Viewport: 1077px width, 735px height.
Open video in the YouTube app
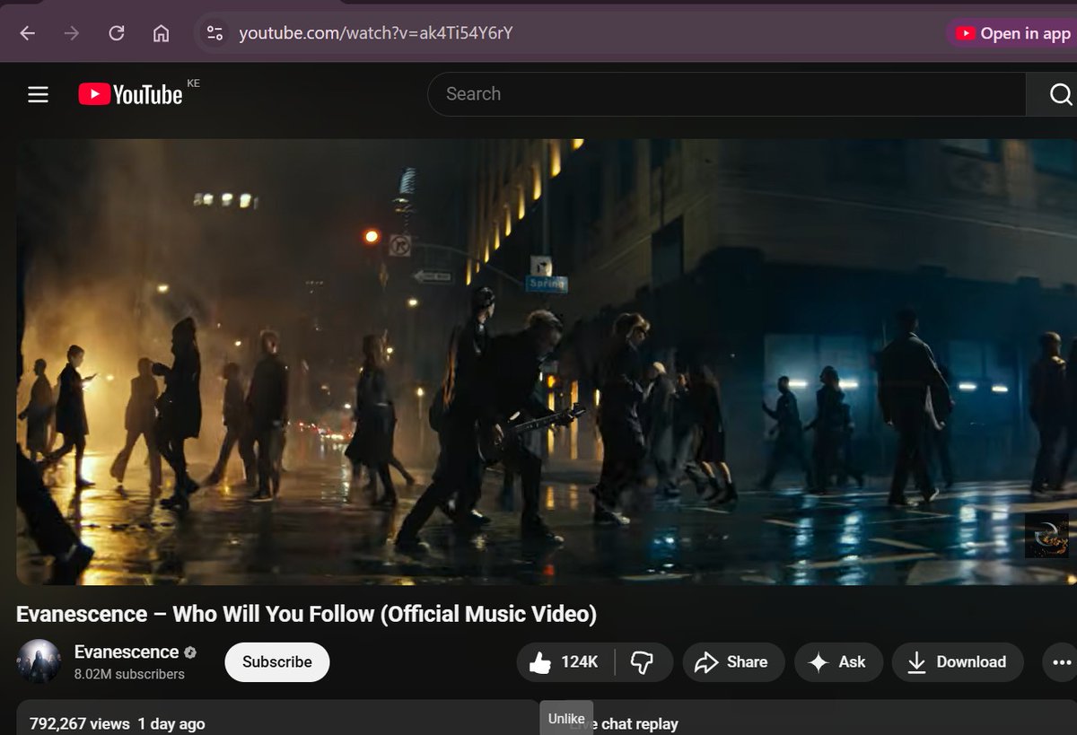pos(1012,33)
